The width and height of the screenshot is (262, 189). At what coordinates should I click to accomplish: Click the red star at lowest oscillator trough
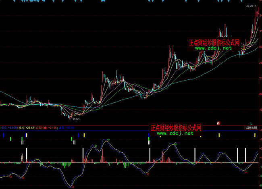tap(72, 187)
